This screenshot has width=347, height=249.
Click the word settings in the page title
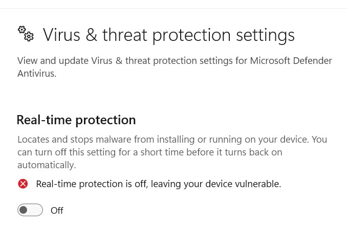[x=265, y=36]
